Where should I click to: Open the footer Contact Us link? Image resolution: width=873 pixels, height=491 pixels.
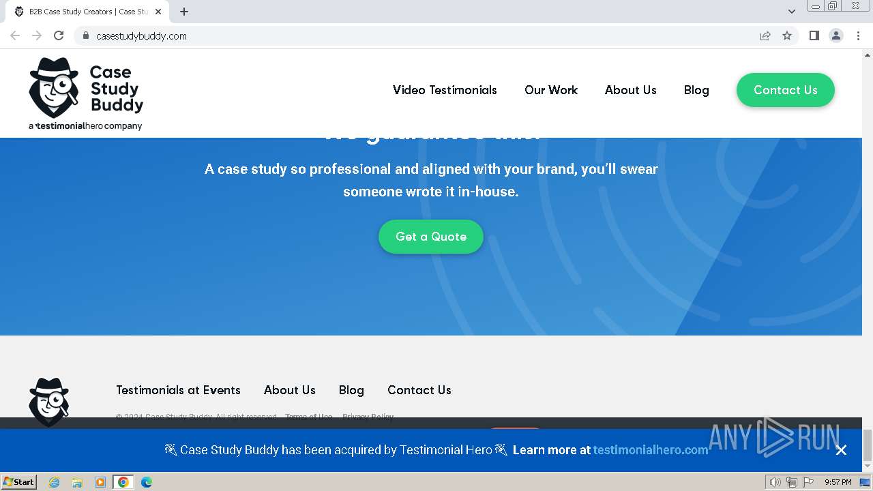[419, 390]
